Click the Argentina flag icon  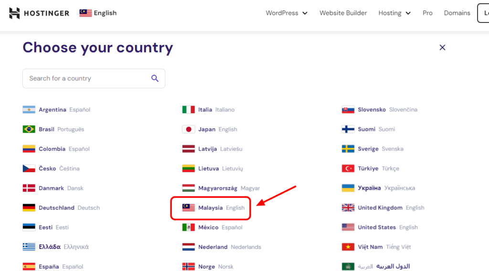pyautogui.click(x=29, y=109)
